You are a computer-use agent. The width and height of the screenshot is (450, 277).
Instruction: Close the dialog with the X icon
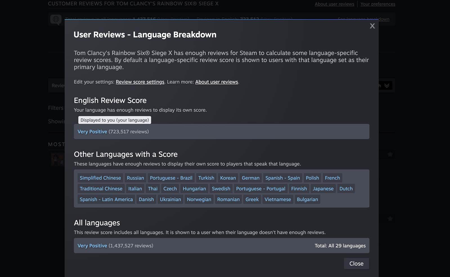[x=372, y=26]
